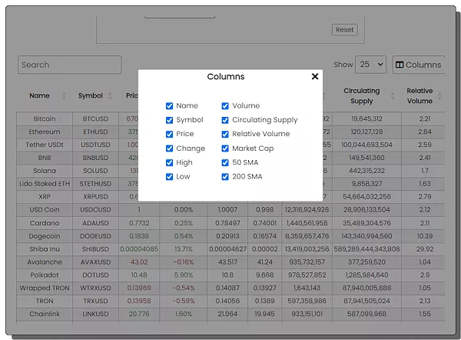Click Cardano volume 1,440,561,958
461x340 pixels.
point(307,223)
